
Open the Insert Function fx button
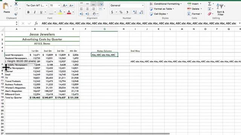[36, 23]
